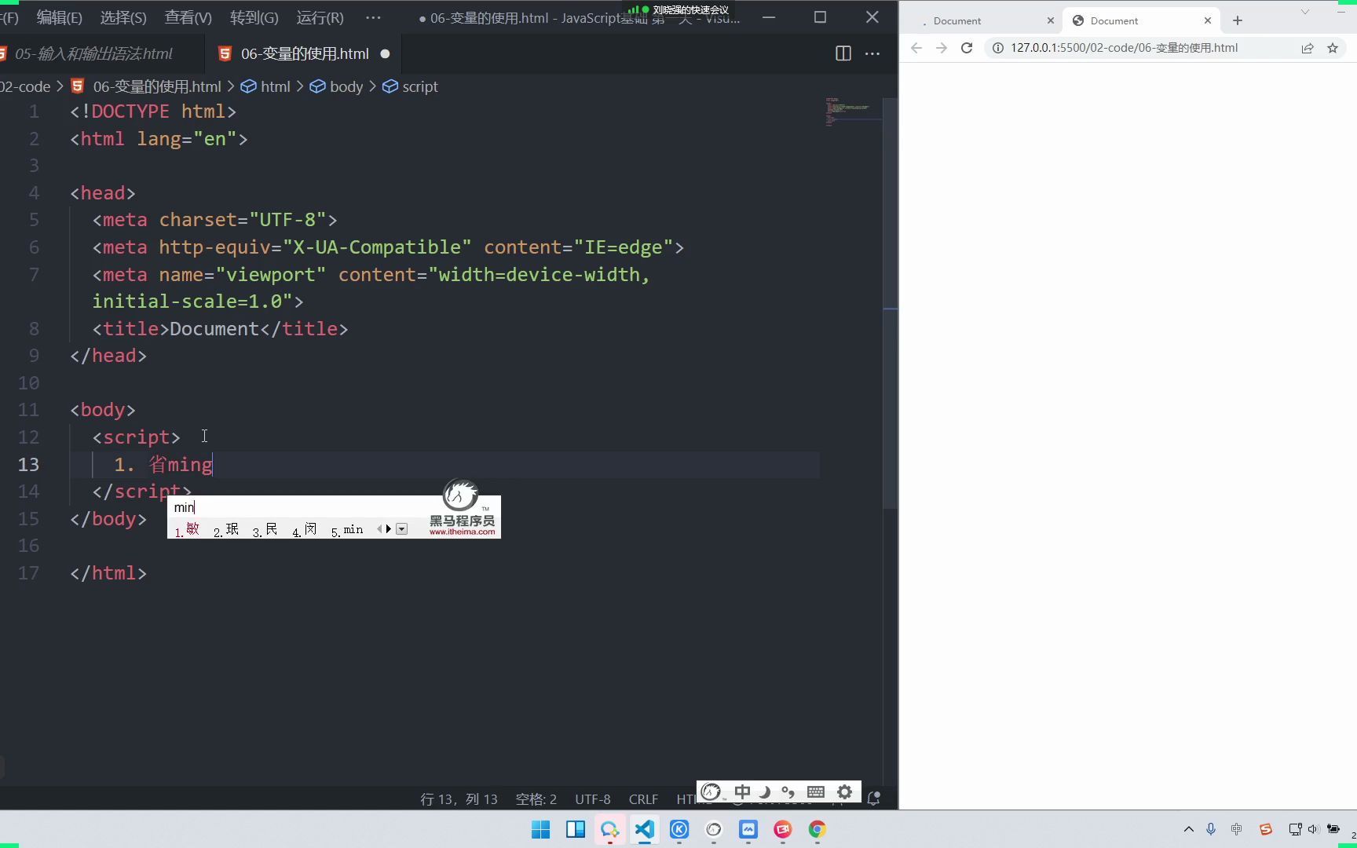1357x848 pixels.
Task: Open VS Code from the taskbar
Action: coord(645,829)
